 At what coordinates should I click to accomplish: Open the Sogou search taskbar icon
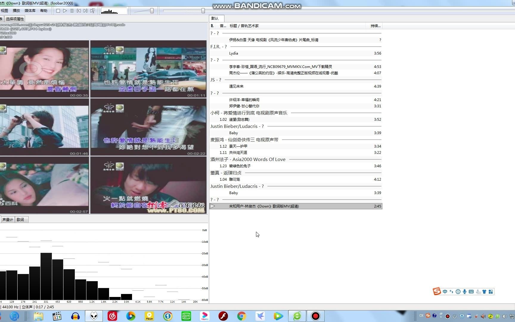coord(14,316)
